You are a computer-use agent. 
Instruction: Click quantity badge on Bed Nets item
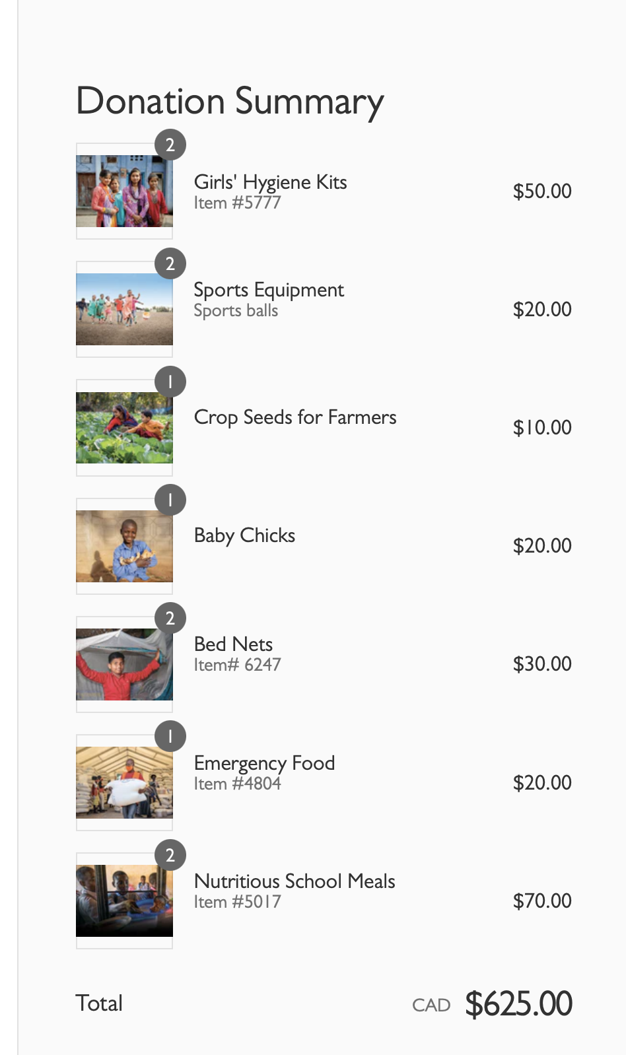[170, 618]
